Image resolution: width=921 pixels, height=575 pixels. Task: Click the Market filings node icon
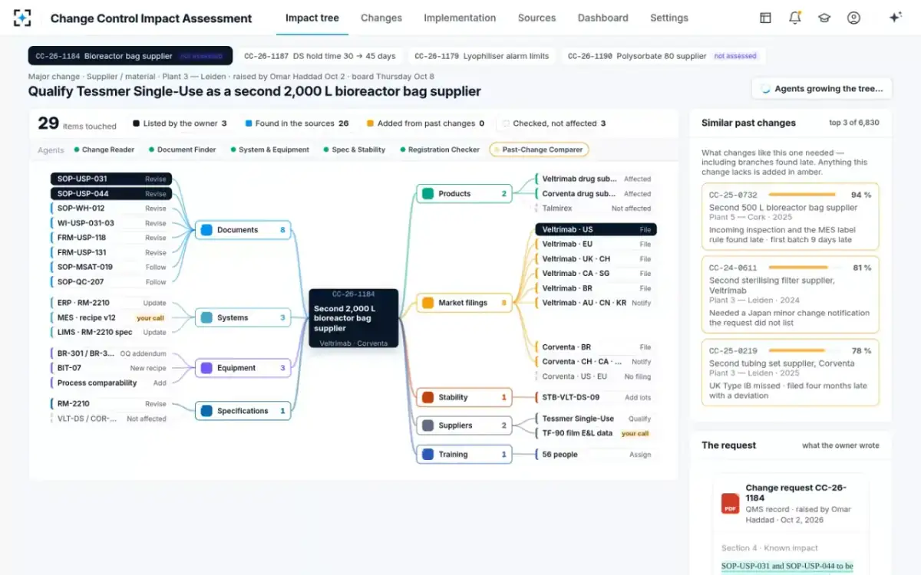pos(427,303)
